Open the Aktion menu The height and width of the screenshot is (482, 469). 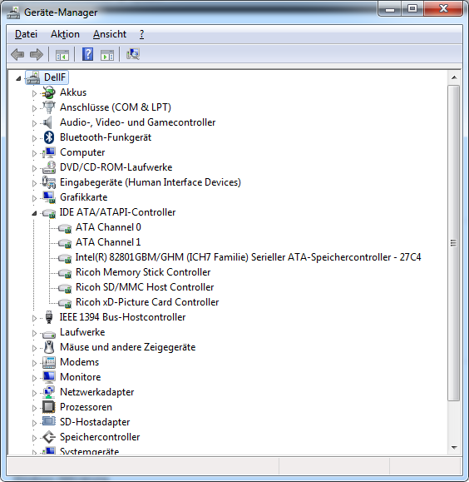(x=65, y=34)
